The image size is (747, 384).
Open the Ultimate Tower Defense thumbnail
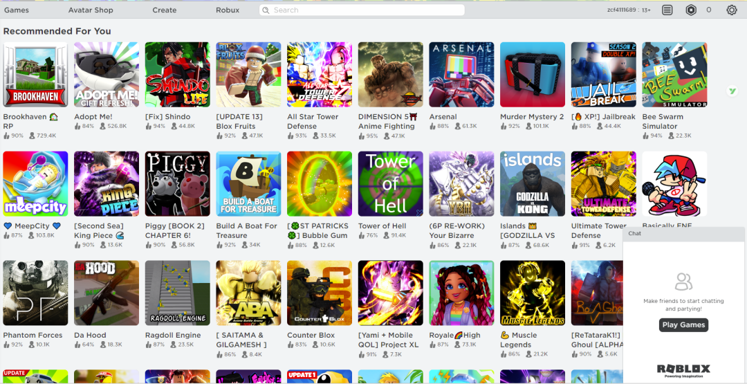point(603,184)
